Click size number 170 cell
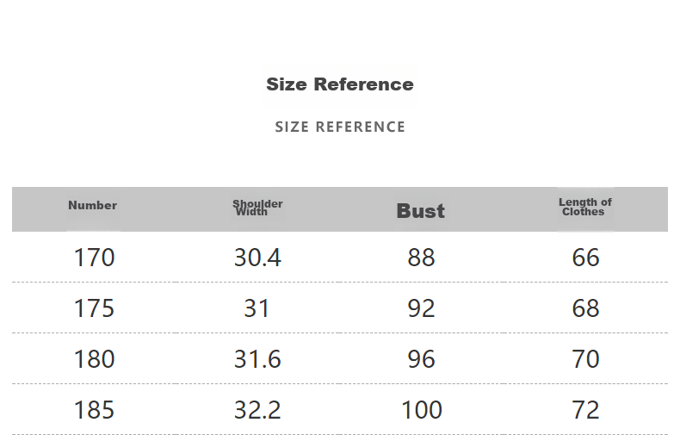Viewport: 680px width, 435px height. coord(94,258)
